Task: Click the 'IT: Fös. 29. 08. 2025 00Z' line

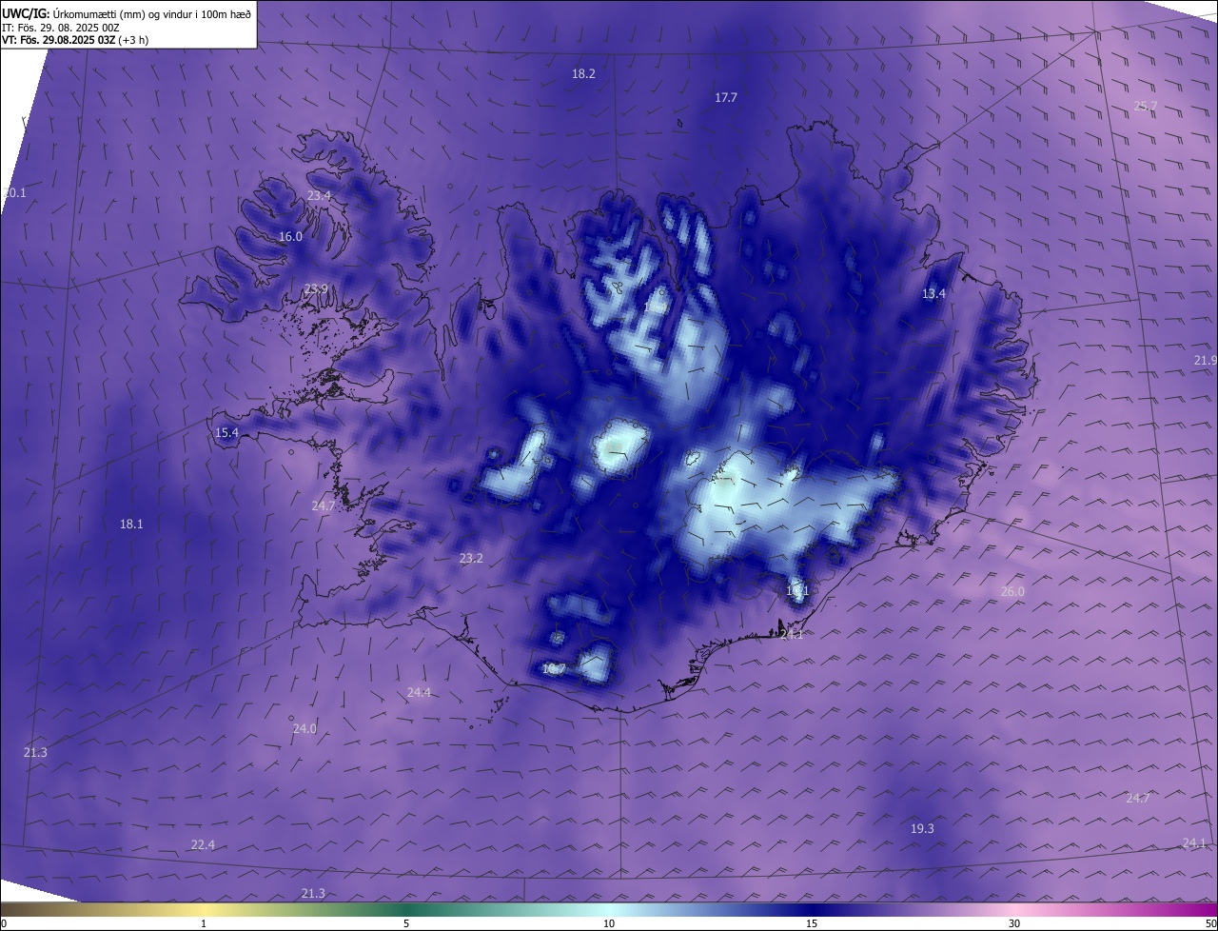Action: (x=61, y=27)
